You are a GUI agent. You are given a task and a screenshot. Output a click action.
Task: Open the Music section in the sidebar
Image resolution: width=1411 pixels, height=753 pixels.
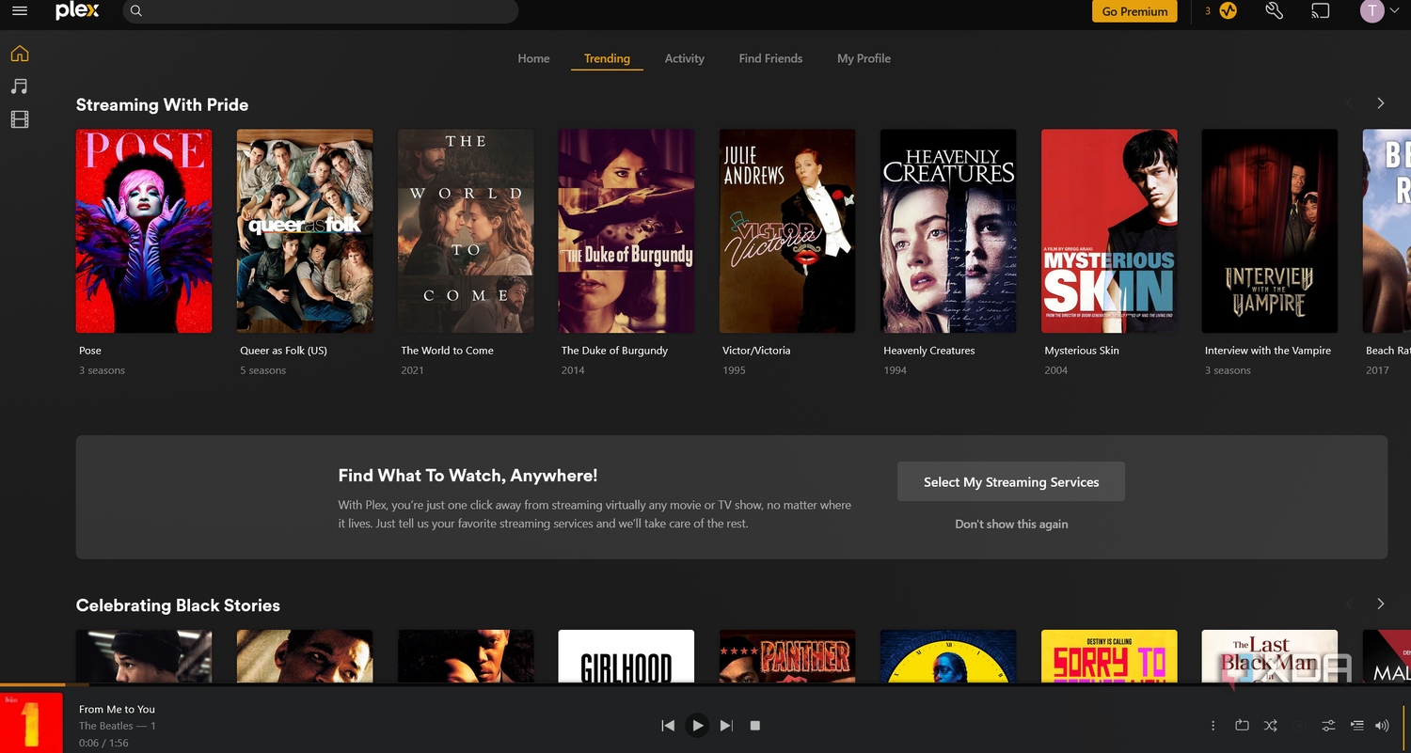19,86
